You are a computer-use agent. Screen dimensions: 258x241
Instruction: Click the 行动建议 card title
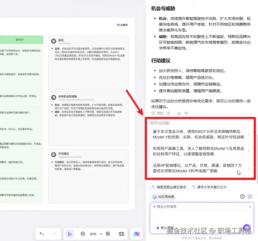point(64,153)
